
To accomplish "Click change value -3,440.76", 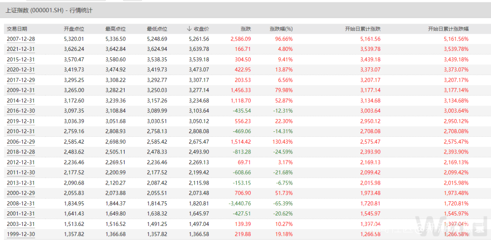I will (240, 203).
